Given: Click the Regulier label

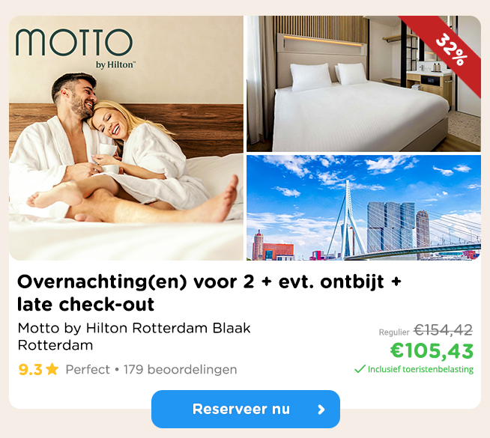Looking at the screenshot, I should [394, 332].
